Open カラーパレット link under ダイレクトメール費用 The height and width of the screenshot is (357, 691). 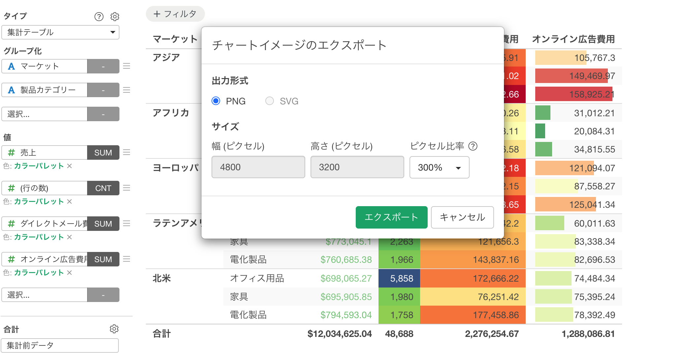[x=39, y=237]
